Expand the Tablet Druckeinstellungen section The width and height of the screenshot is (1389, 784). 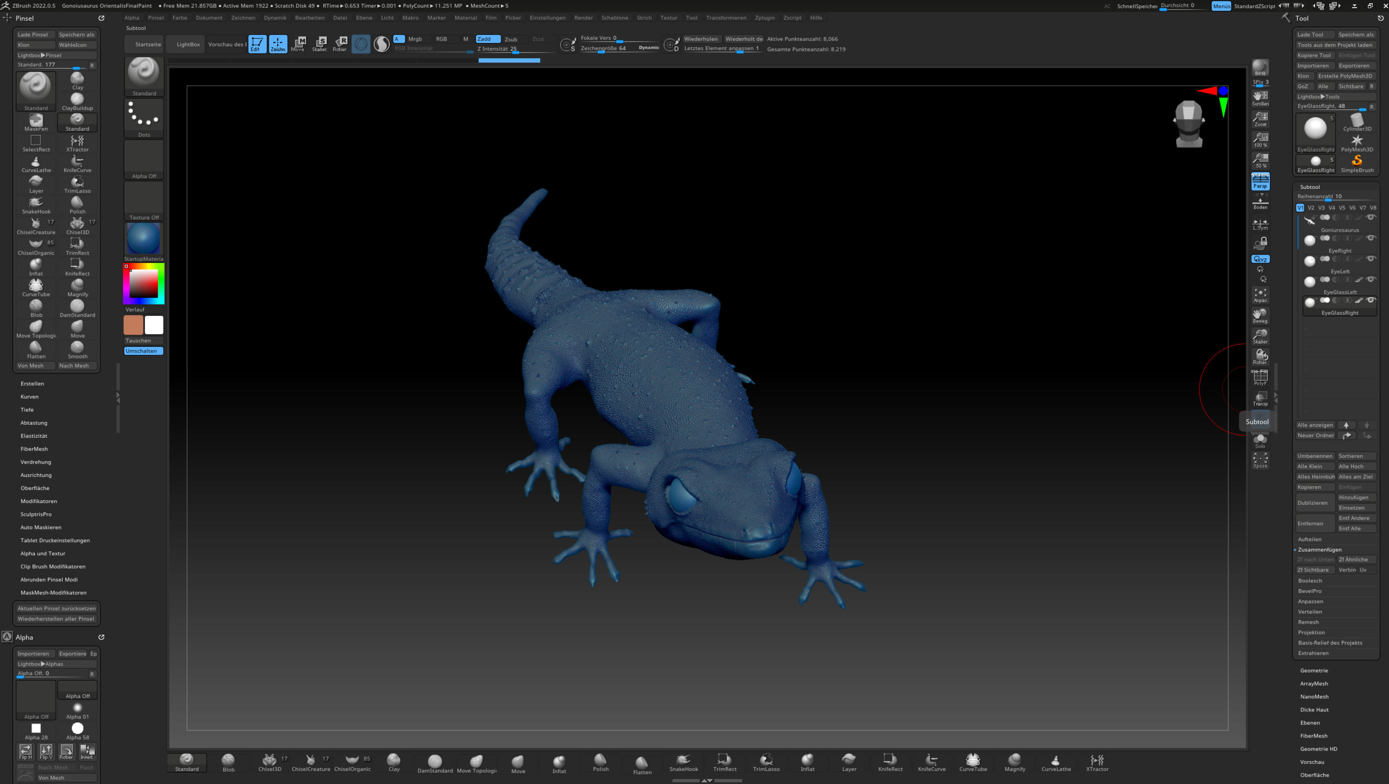(55, 540)
